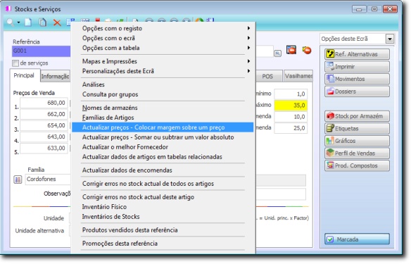Click the field showing 10,0
The image size is (411, 264).
tap(291, 117)
